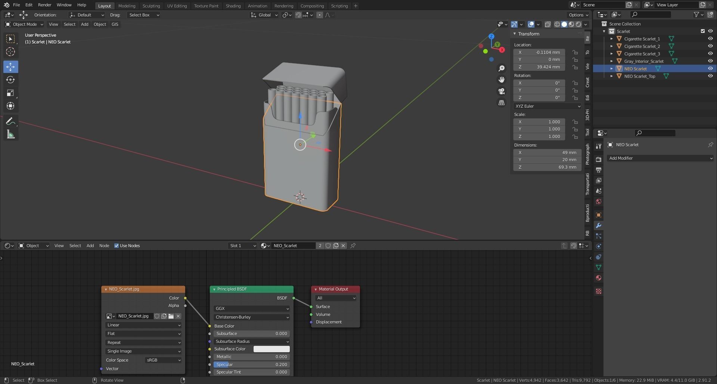Open the GGX distribution dropdown

click(x=252, y=308)
